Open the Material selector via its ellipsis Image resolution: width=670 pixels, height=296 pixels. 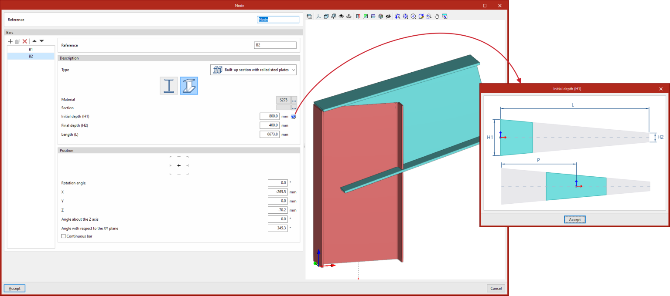(294, 101)
